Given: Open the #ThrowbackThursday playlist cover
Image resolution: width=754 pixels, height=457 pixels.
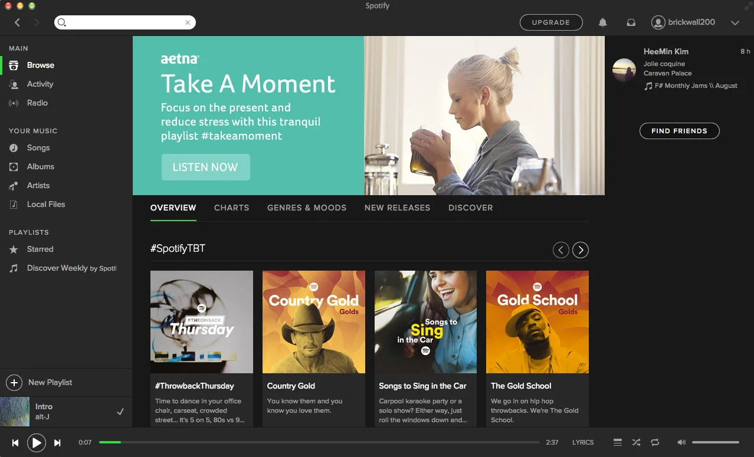Looking at the screenshot, I should [202, 322].
